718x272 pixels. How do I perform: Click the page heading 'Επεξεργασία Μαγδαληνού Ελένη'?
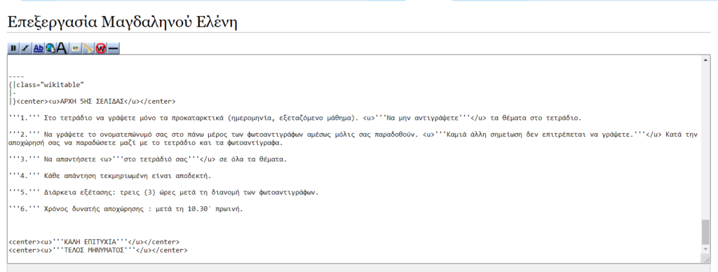(122, 22)
